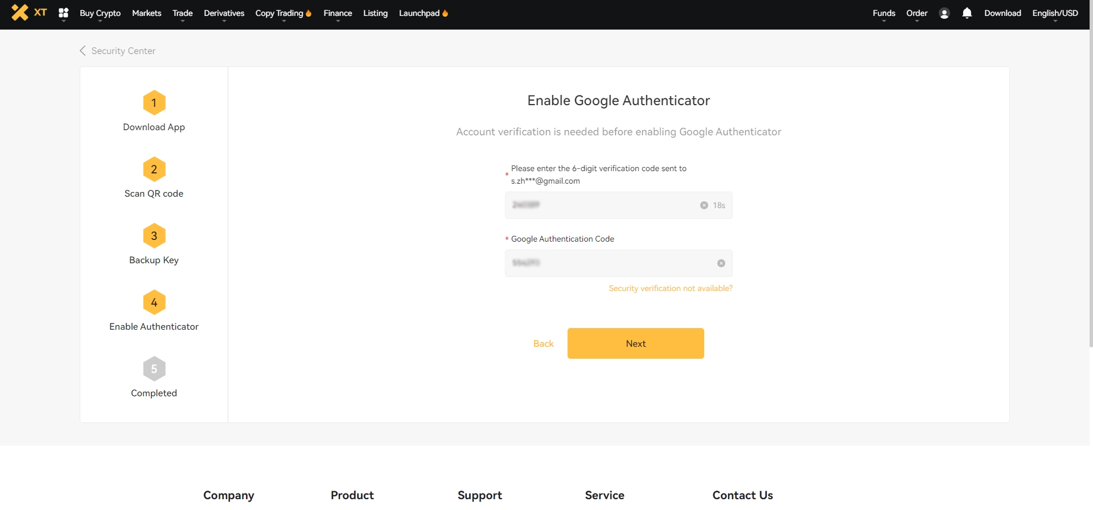Image resolution: width=1093 pixels, height=510 pixels.
Task: Open the apps grid menu icon
Action: point(64,13)
